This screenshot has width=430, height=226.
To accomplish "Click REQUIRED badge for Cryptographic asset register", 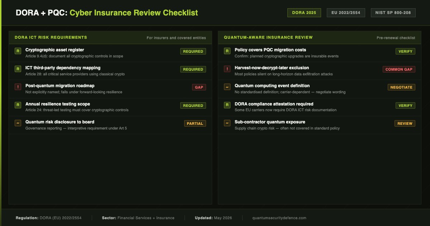I will (x=193, y=51).
